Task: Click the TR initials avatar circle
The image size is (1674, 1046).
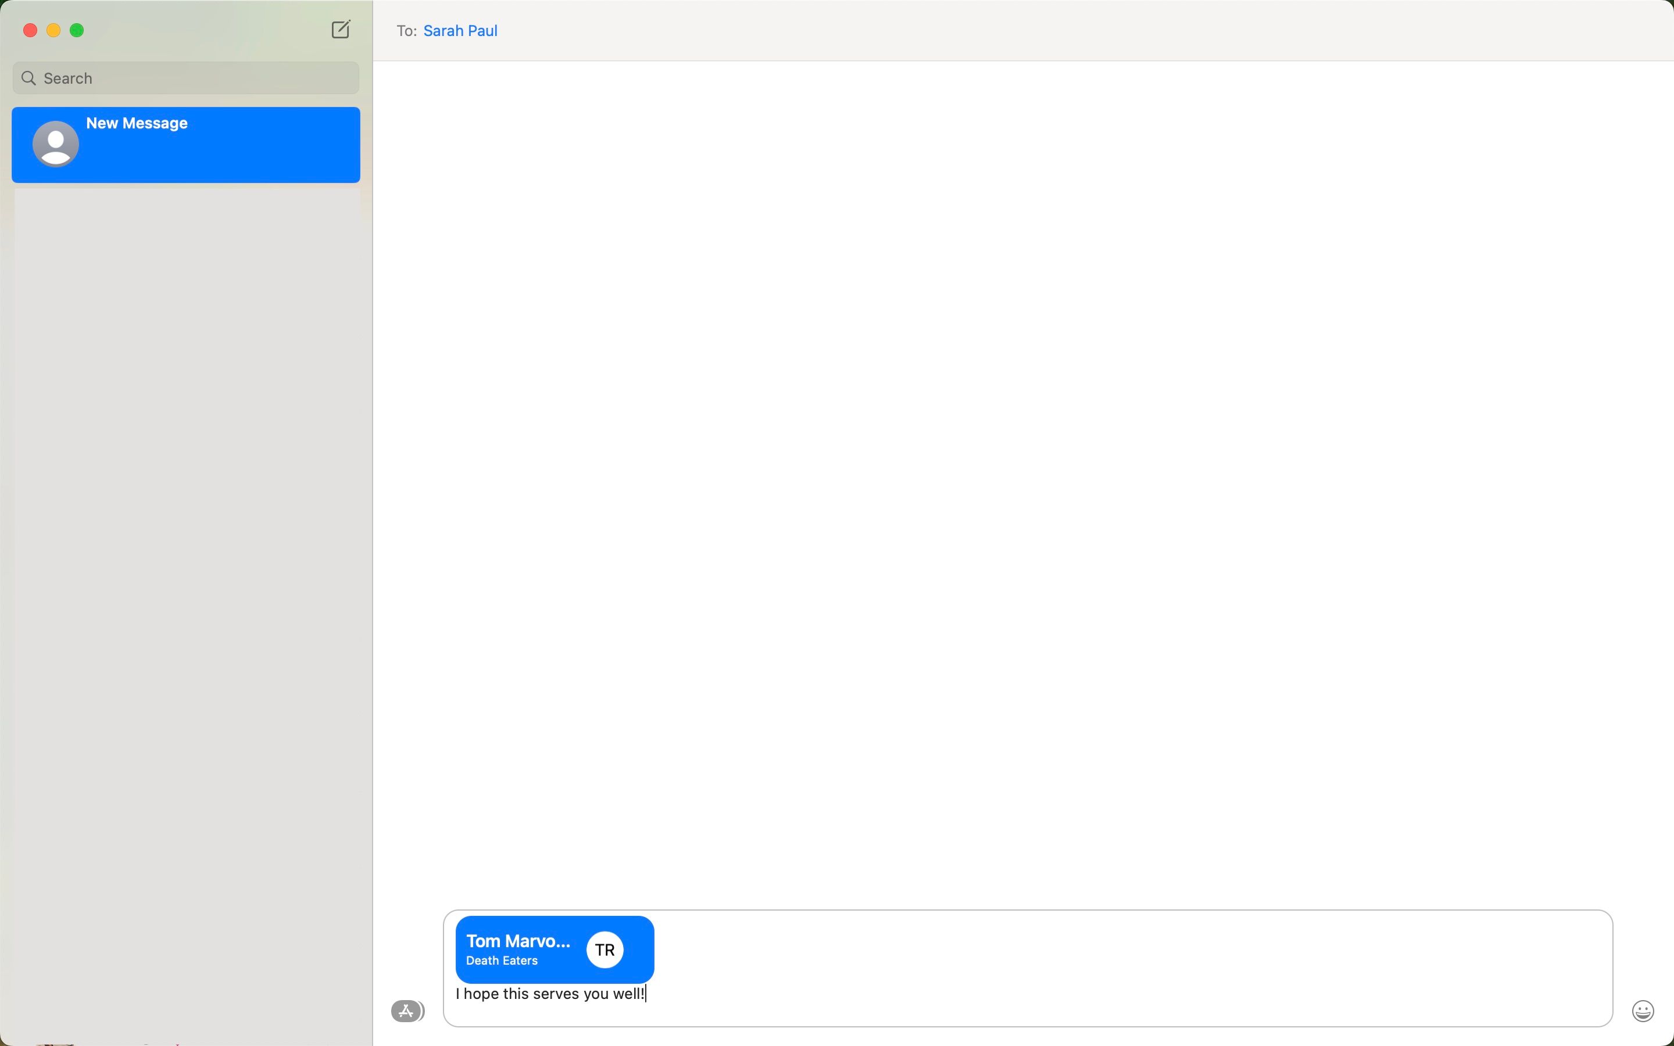Action: click(x=604, y=950)
